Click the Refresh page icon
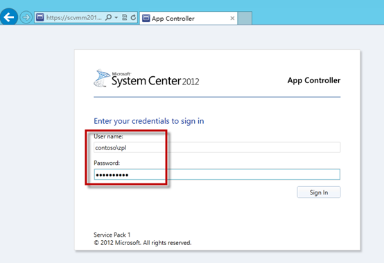Screen dimensions: 384x263 (133, 17)
